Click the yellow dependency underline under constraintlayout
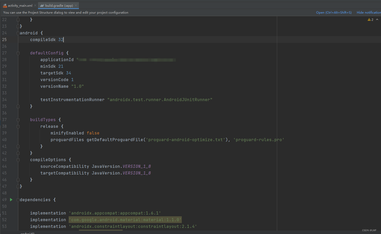The image size is (381, 234). pos(100,230)
